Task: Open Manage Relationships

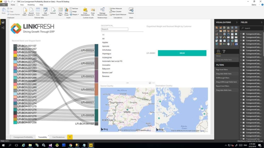Action: coord(102,12)
